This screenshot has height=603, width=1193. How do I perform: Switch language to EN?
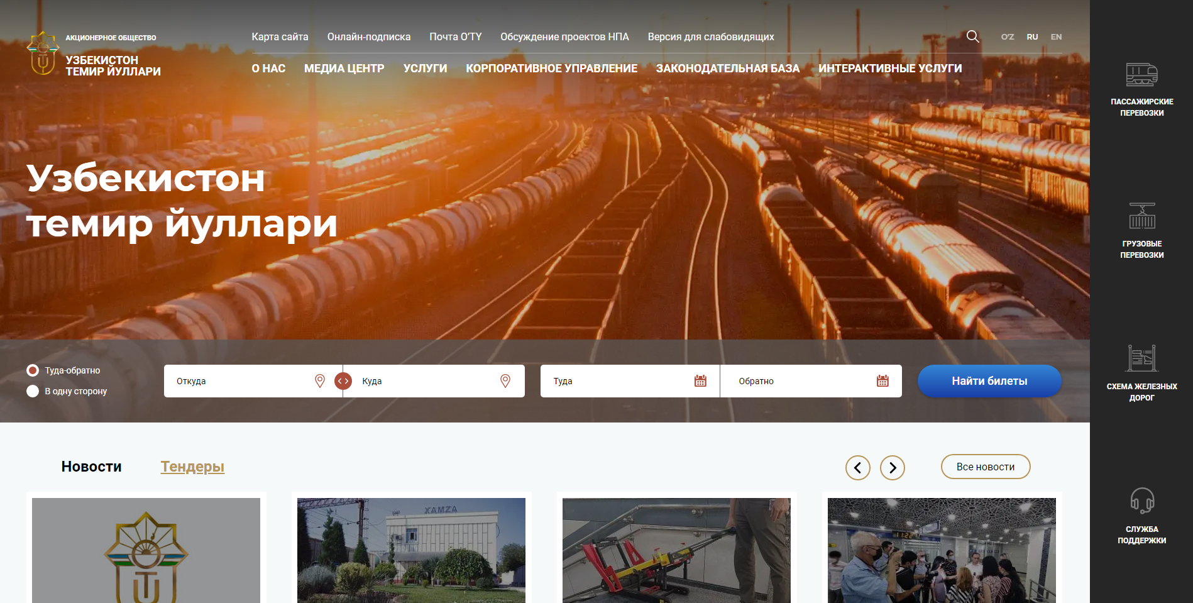point(1056,36)
